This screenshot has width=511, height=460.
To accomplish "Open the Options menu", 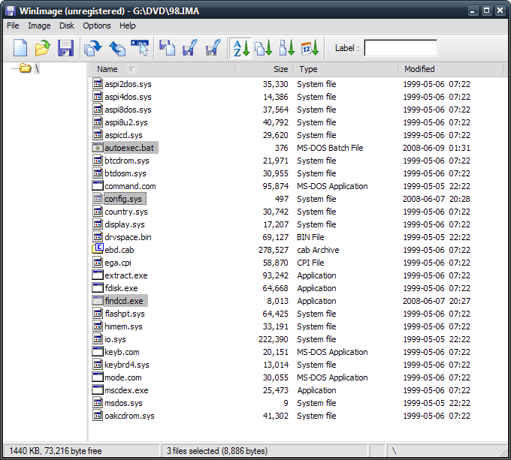I will coord(97,26).
